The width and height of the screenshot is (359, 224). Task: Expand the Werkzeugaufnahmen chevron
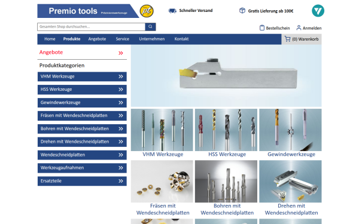point(121,168)
